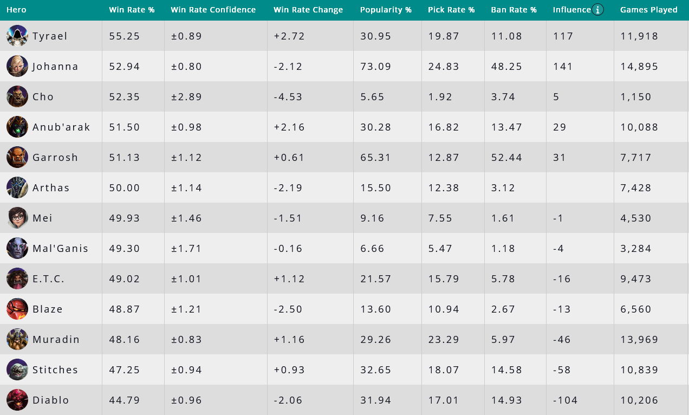This screenshot has width=689, height=415.
Task: Click Cho's hero portrait icon
Action: point(17,96)
